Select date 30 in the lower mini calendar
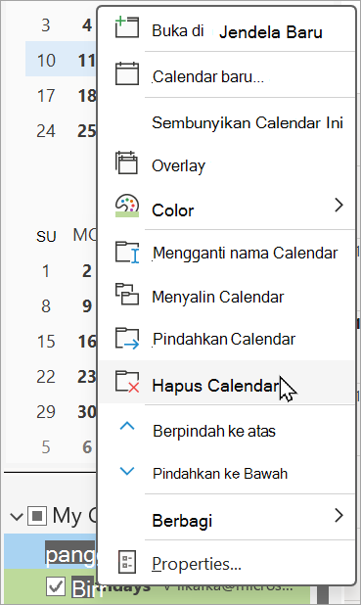 pos(87,411)
